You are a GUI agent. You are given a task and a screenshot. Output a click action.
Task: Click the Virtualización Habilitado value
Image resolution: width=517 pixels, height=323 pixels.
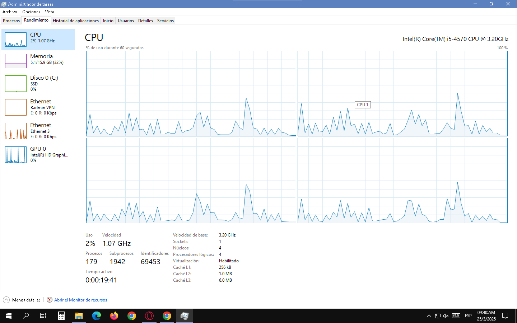point(229,261)
